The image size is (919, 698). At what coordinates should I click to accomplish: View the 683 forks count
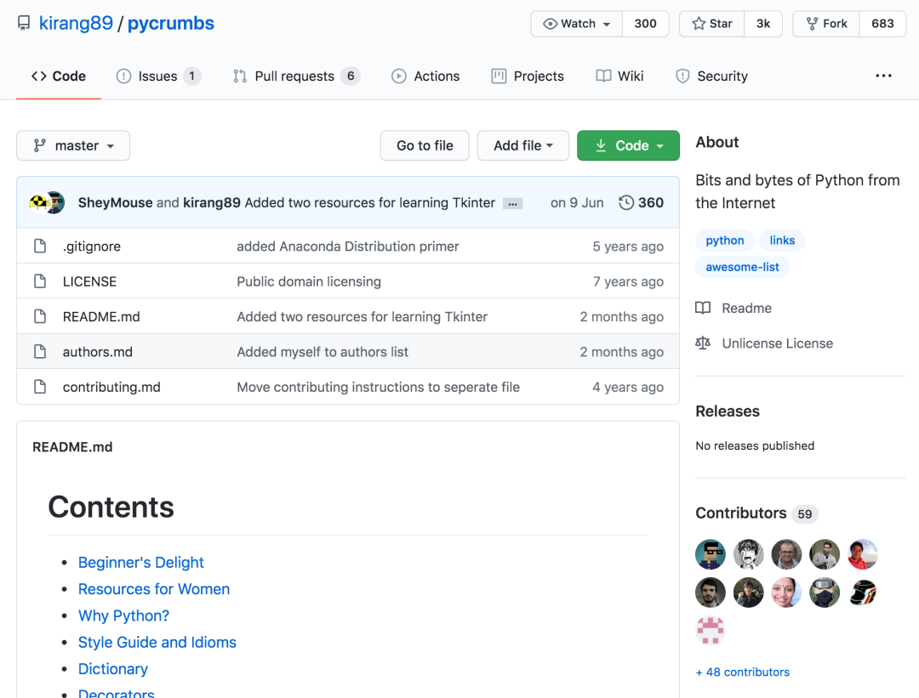point(882,24)
